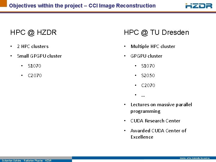Select 'Lectures on massive parallel programming' bullet
This screenshot has width=216, height=162.
click(161, 108)
